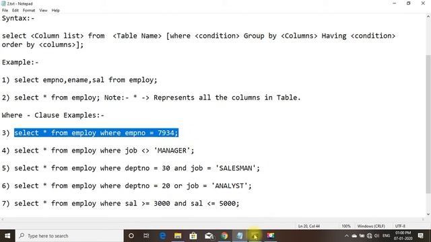Image resolution: width=431 pixels, height=242 pixels.
Task: Click the 100% zoom status entry
Action: tap(346, 226)
